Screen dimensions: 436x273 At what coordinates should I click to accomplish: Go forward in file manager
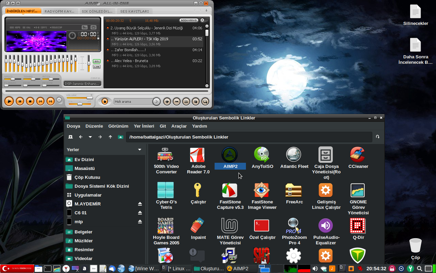coord(100,137)
